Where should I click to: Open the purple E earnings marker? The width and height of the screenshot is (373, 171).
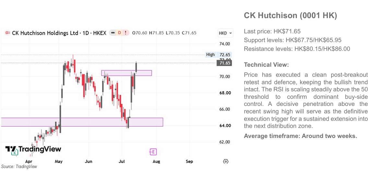click(x=153, y=152)
